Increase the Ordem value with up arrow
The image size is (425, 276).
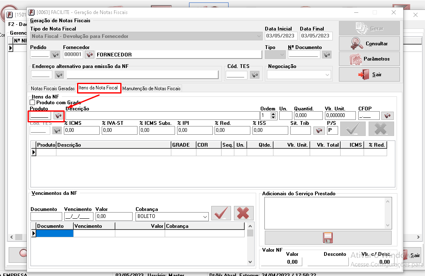coord(273,114)
